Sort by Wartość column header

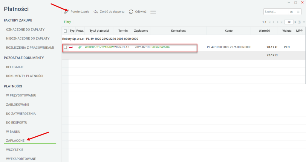pos(264,31)
